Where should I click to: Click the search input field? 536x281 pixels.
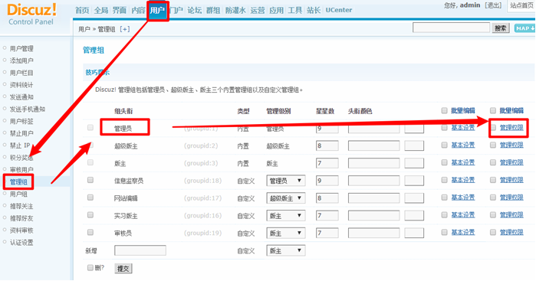pos(451,28)
